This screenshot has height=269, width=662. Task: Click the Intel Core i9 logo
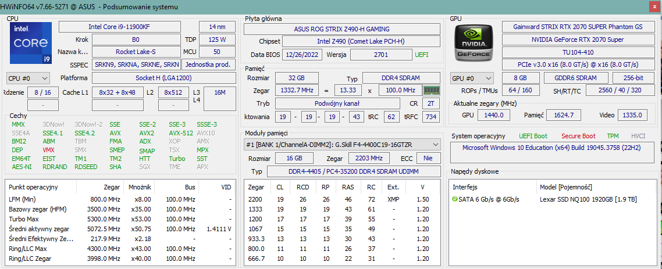click(x=31, y=44)
